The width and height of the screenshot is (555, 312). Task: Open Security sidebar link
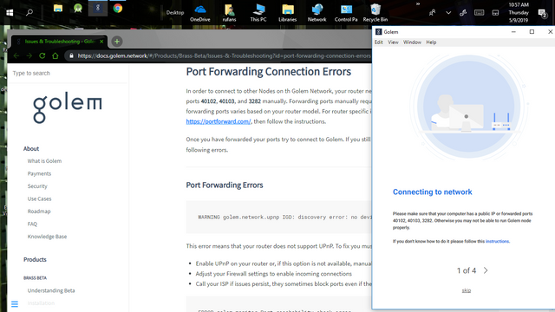pyautogui.click(x=37, y=186)
